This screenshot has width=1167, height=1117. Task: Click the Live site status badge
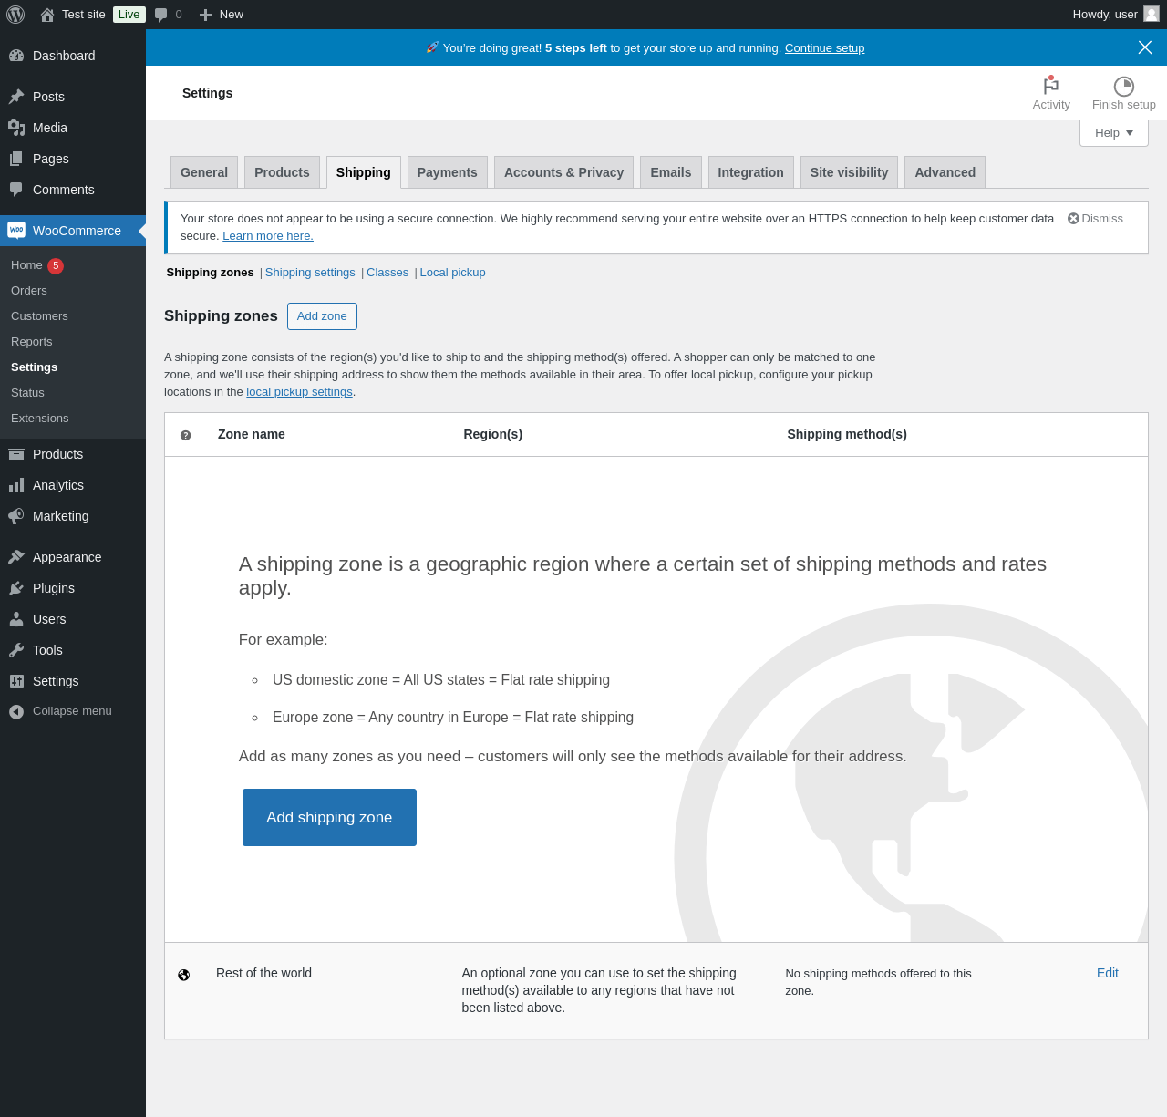(129, 15)
